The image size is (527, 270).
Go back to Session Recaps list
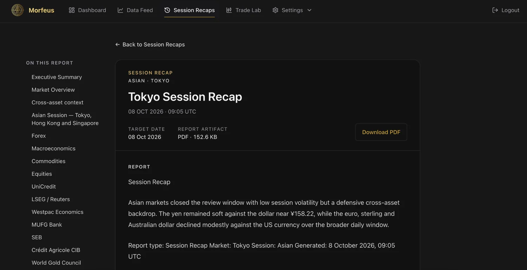tap(150, 45)
